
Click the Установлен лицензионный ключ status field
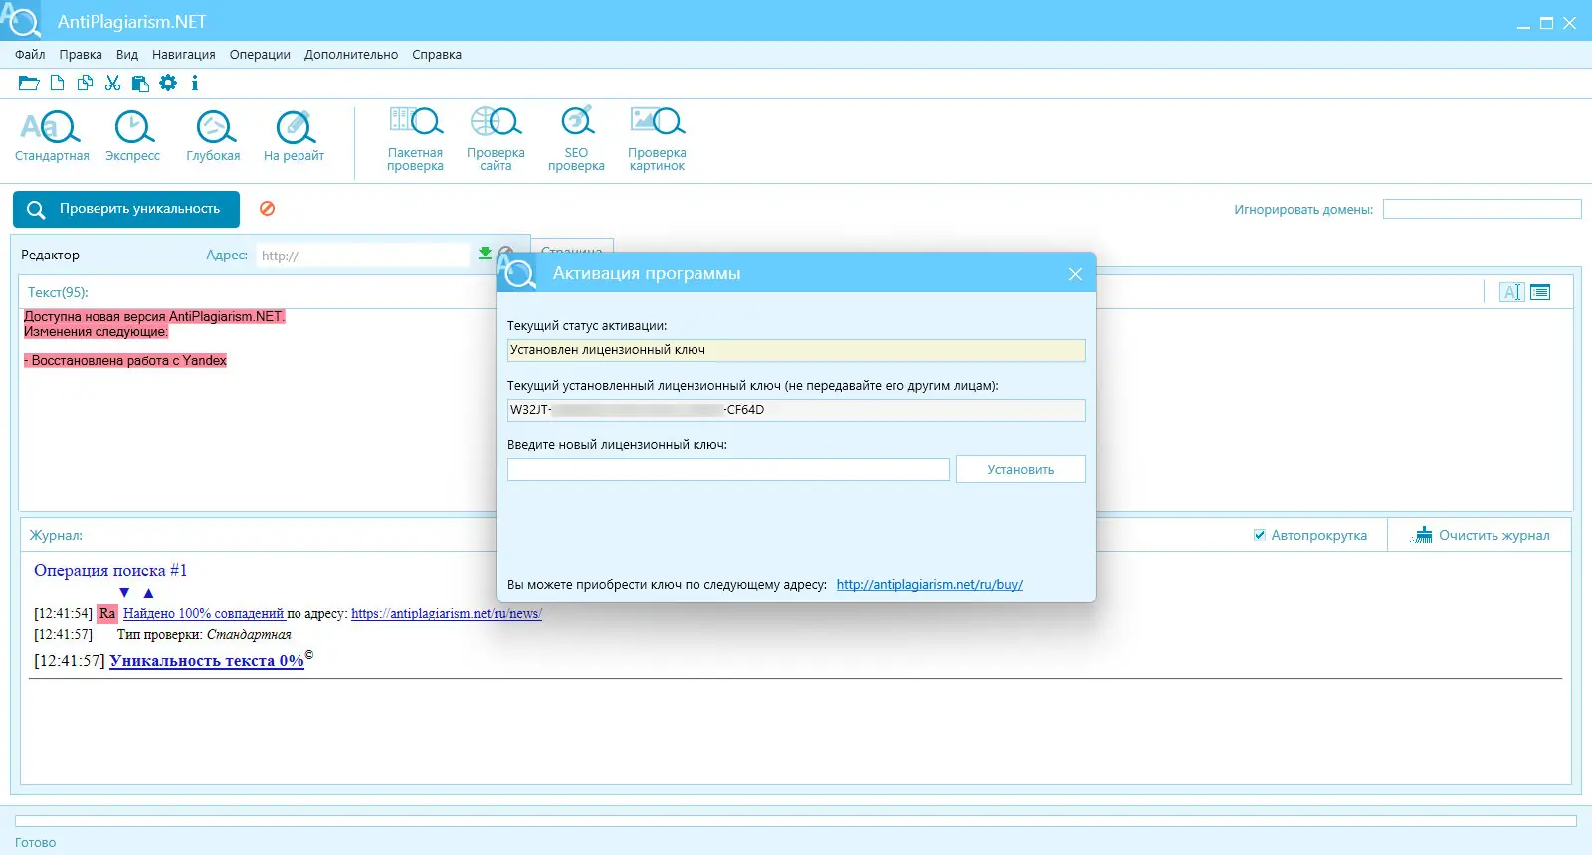(796, 350)
